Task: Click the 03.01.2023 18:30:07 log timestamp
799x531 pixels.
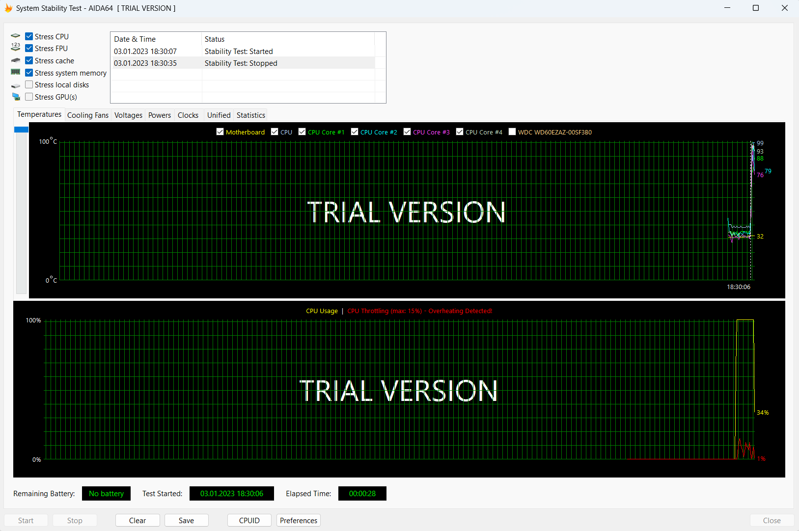Action: 145,51
